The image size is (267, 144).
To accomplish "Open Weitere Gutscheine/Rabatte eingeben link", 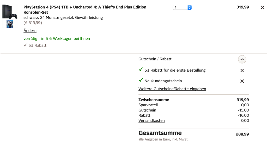I will pos(172,89).
